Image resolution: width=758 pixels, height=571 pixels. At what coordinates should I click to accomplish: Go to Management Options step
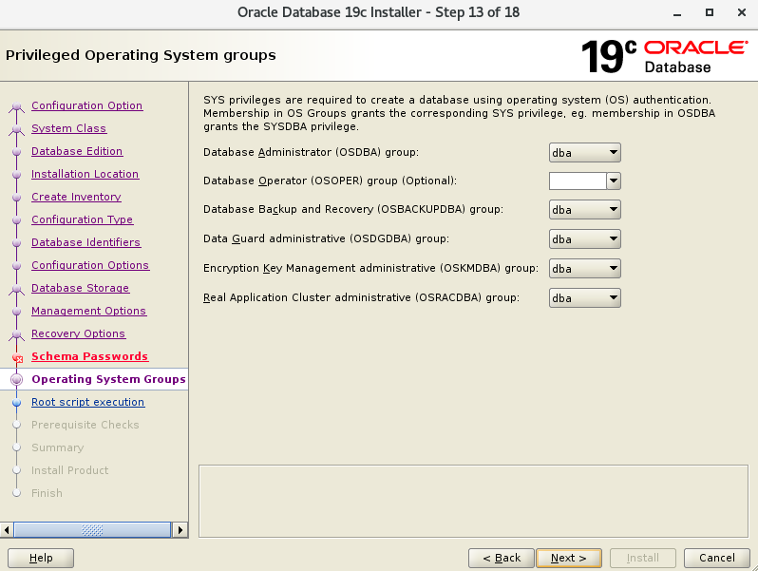point(89,311)
